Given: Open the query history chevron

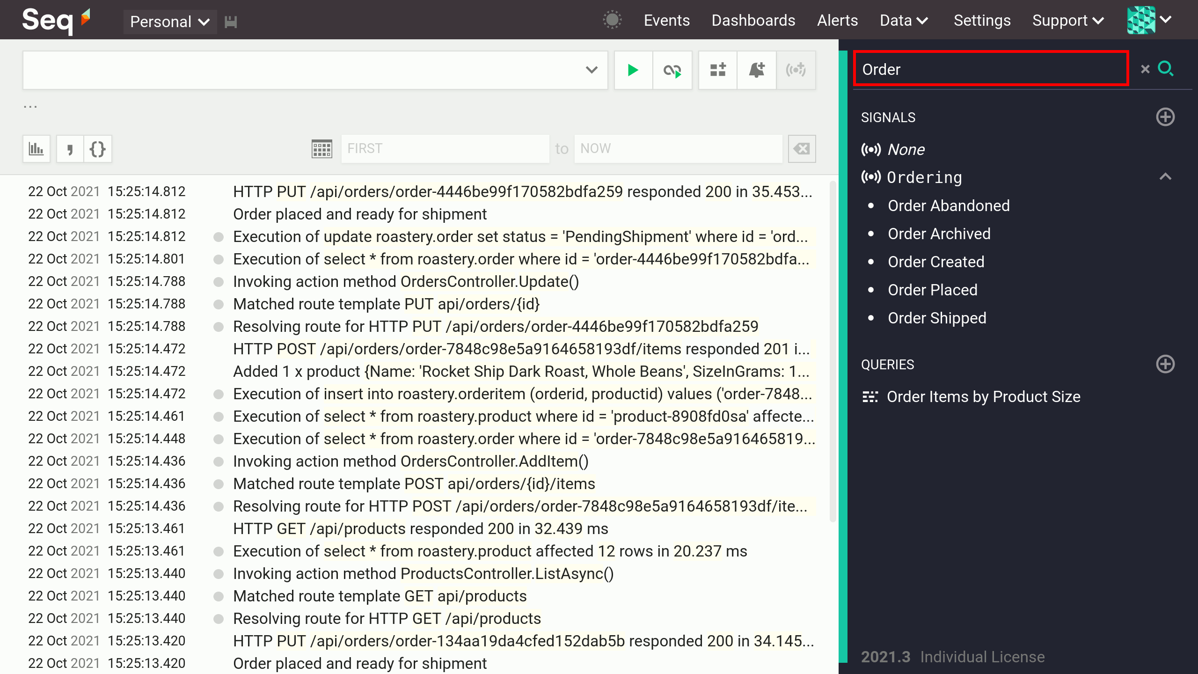Looking at the screenshot, I should point(592,70).
